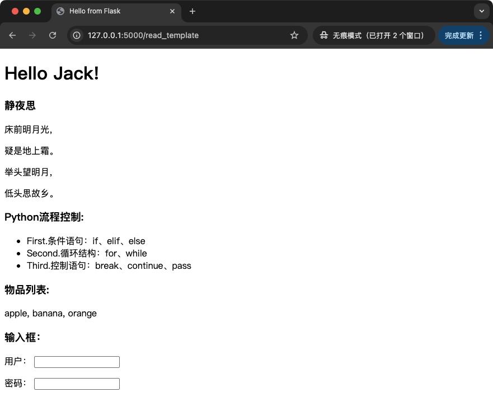Click the 静夜思 poem title
Image resolution: width=493 pixels, height=406 pixels.
20,106
